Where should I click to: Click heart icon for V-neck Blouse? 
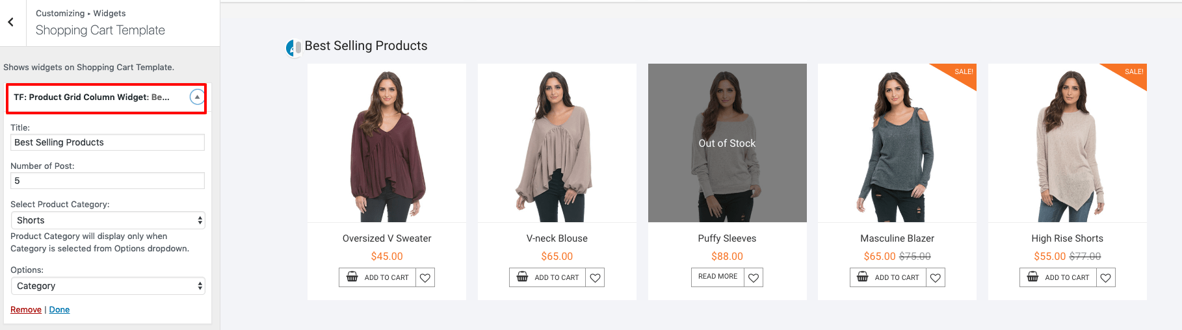pyautogui.click(x=595, y=278)
